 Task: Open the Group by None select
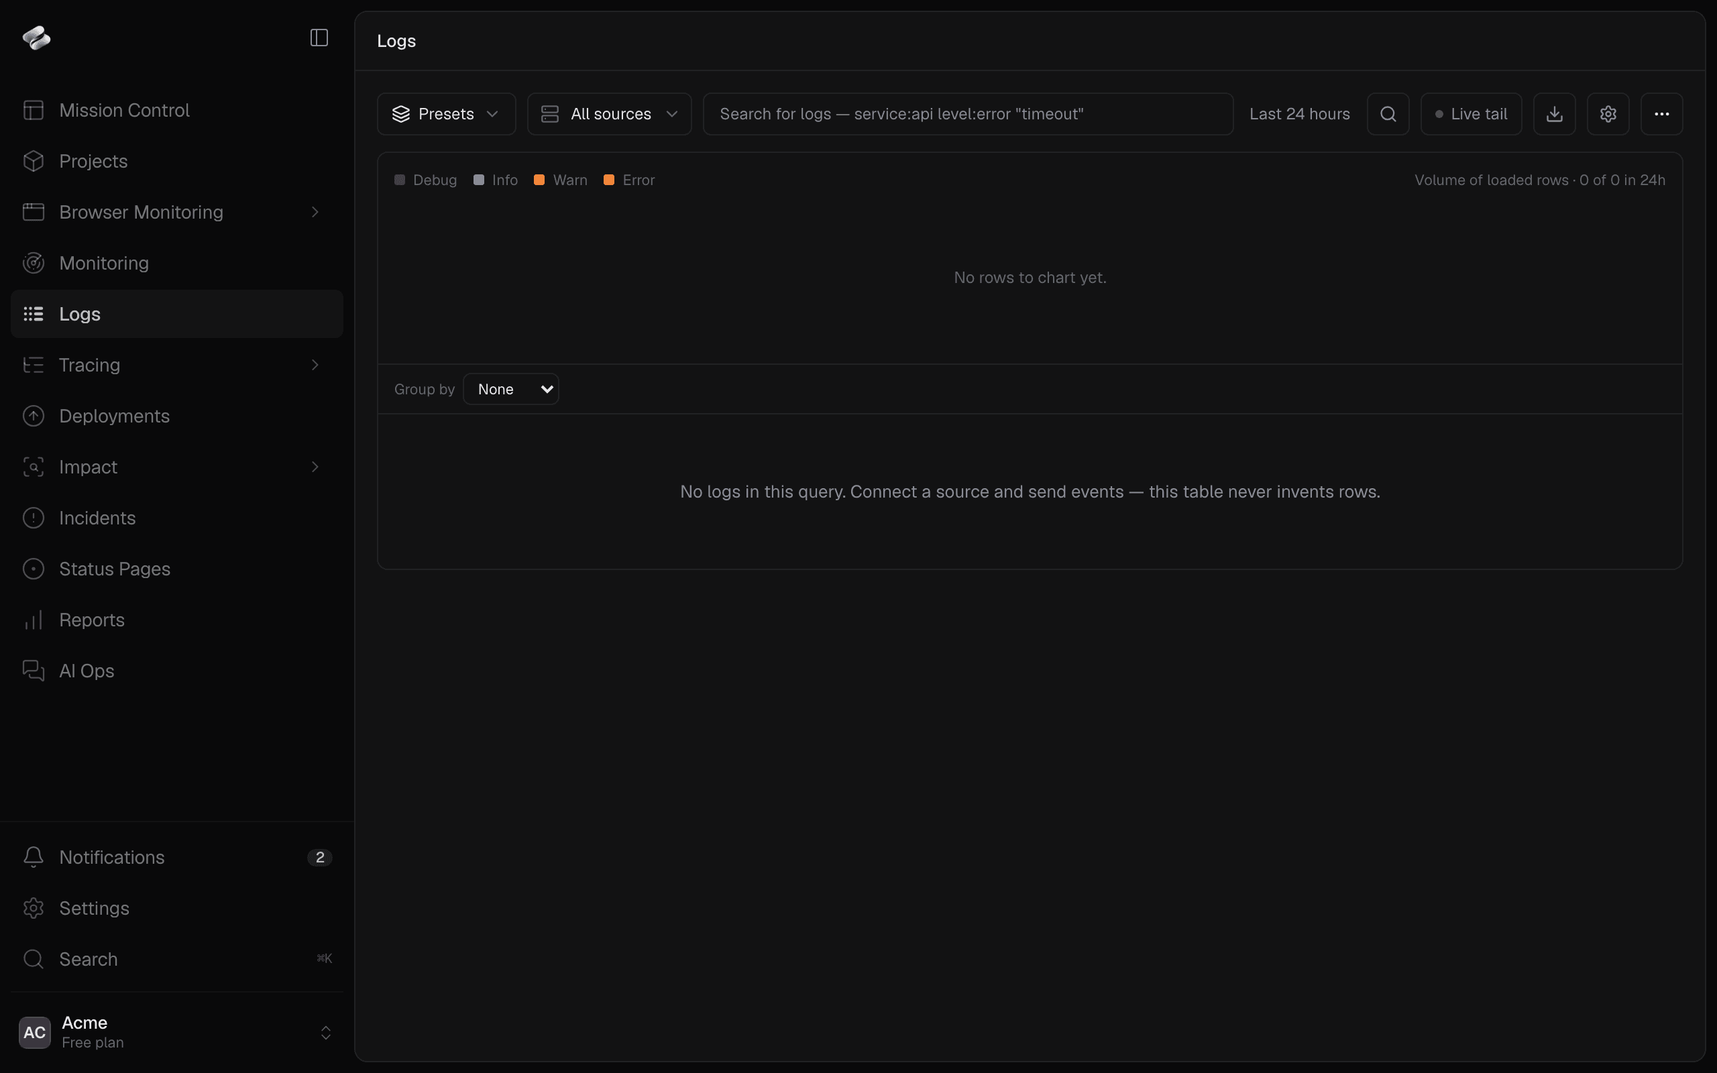click(511, 389)
